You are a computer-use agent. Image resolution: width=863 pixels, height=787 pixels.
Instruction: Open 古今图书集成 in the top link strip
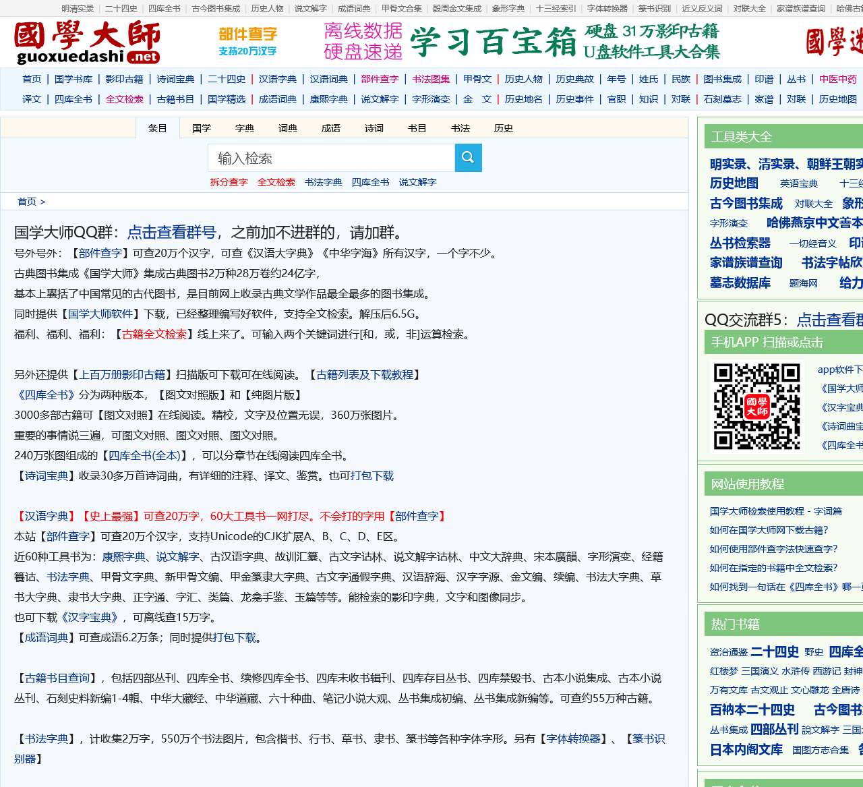click(x=216, y=9)
